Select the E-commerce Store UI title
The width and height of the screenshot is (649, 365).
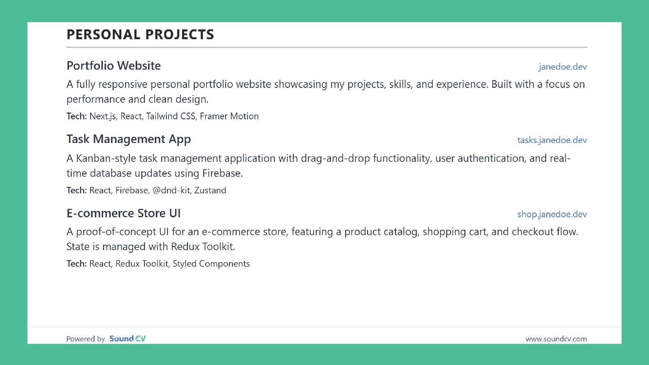pyautogui.click(x=123, y=213)
